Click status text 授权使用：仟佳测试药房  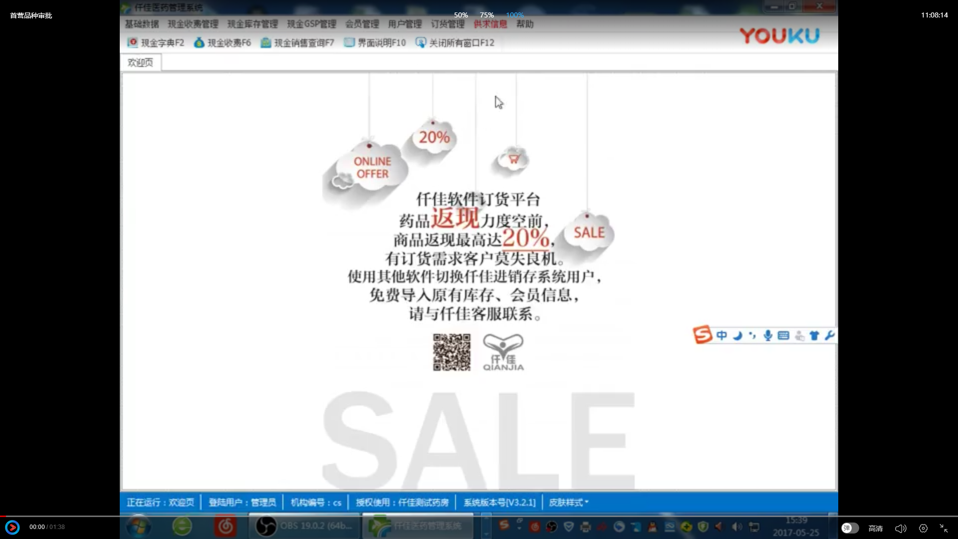[402, 503]
